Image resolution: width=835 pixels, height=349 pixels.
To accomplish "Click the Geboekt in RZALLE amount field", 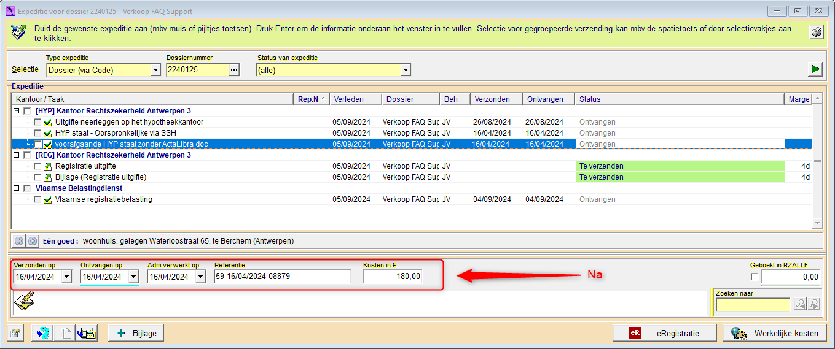I will point(791,277).
